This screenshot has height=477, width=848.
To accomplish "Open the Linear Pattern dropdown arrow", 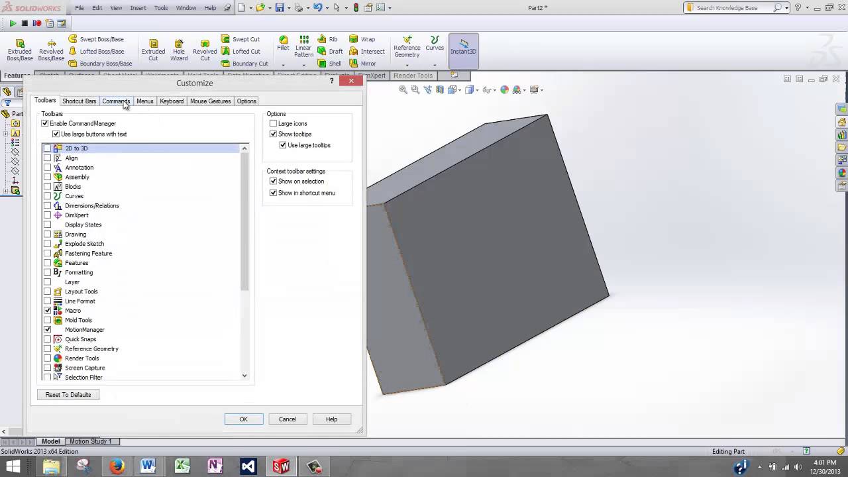I will pos(303,65).
